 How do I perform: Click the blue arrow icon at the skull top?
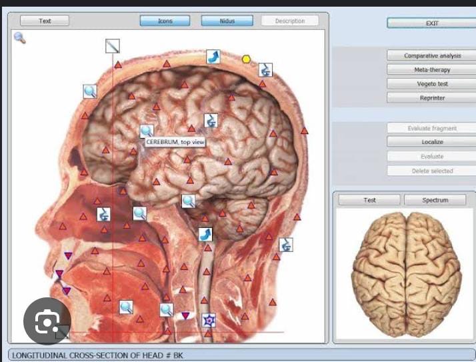pos(213,56)
